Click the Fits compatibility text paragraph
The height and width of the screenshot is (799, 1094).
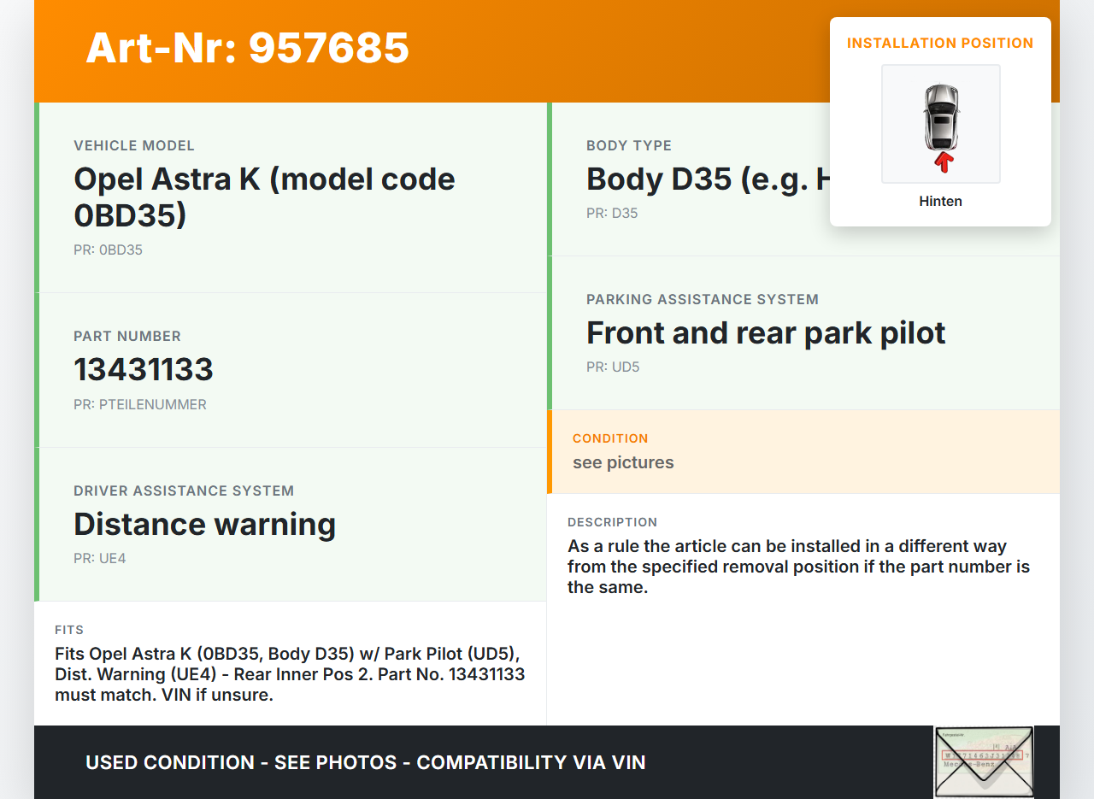(x=290, y=674)
